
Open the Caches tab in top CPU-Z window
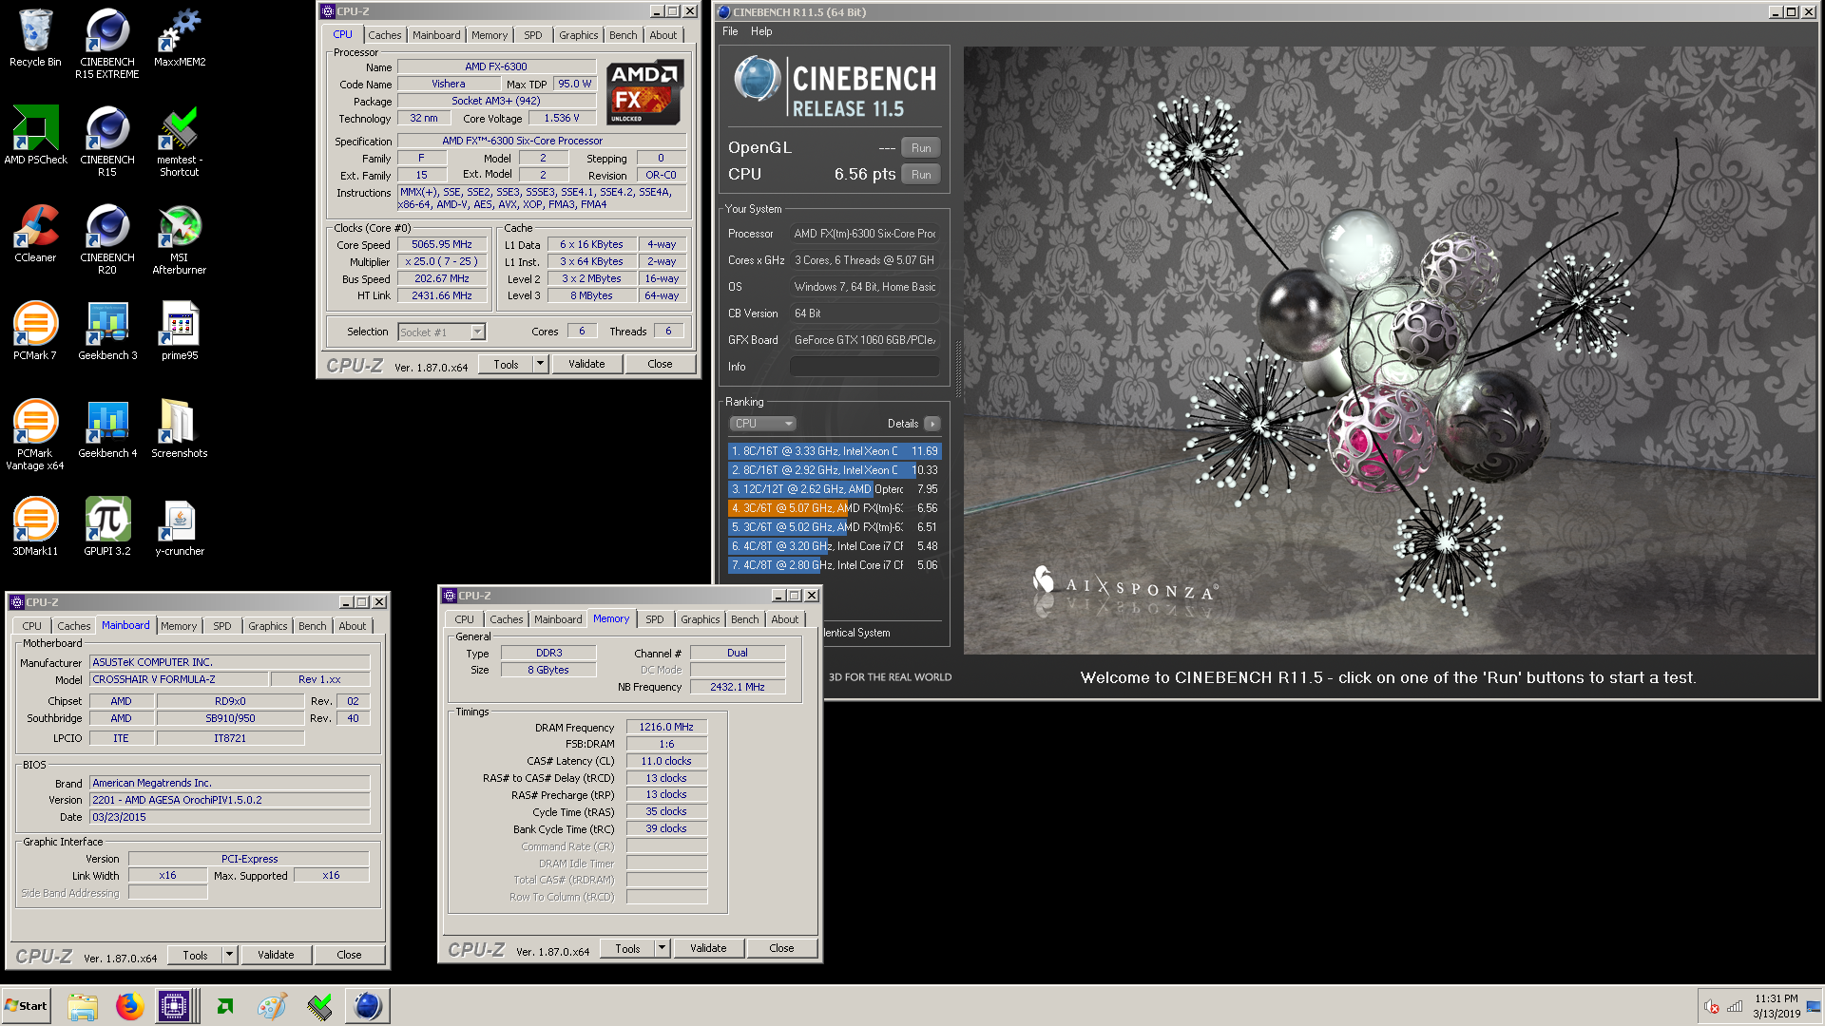pos(385,35)
